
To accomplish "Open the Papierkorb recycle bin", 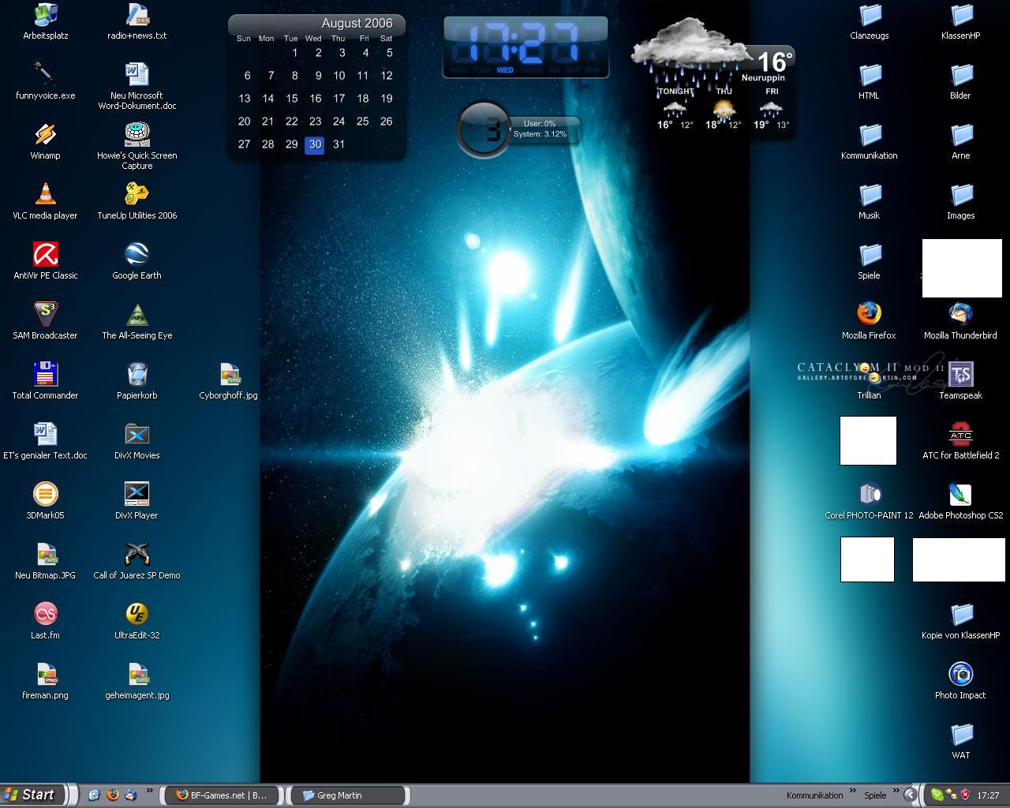I will [137, 381].
